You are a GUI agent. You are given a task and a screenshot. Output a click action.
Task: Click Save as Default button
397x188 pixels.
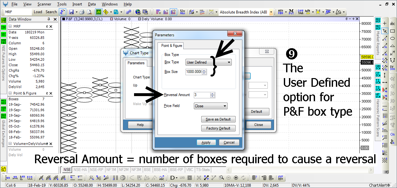coord(218,119)
